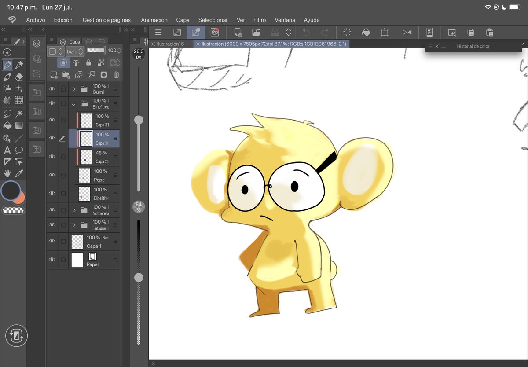This screenshot has height=367, width=528.
Task: Select the Text tool
Action: 7,150
